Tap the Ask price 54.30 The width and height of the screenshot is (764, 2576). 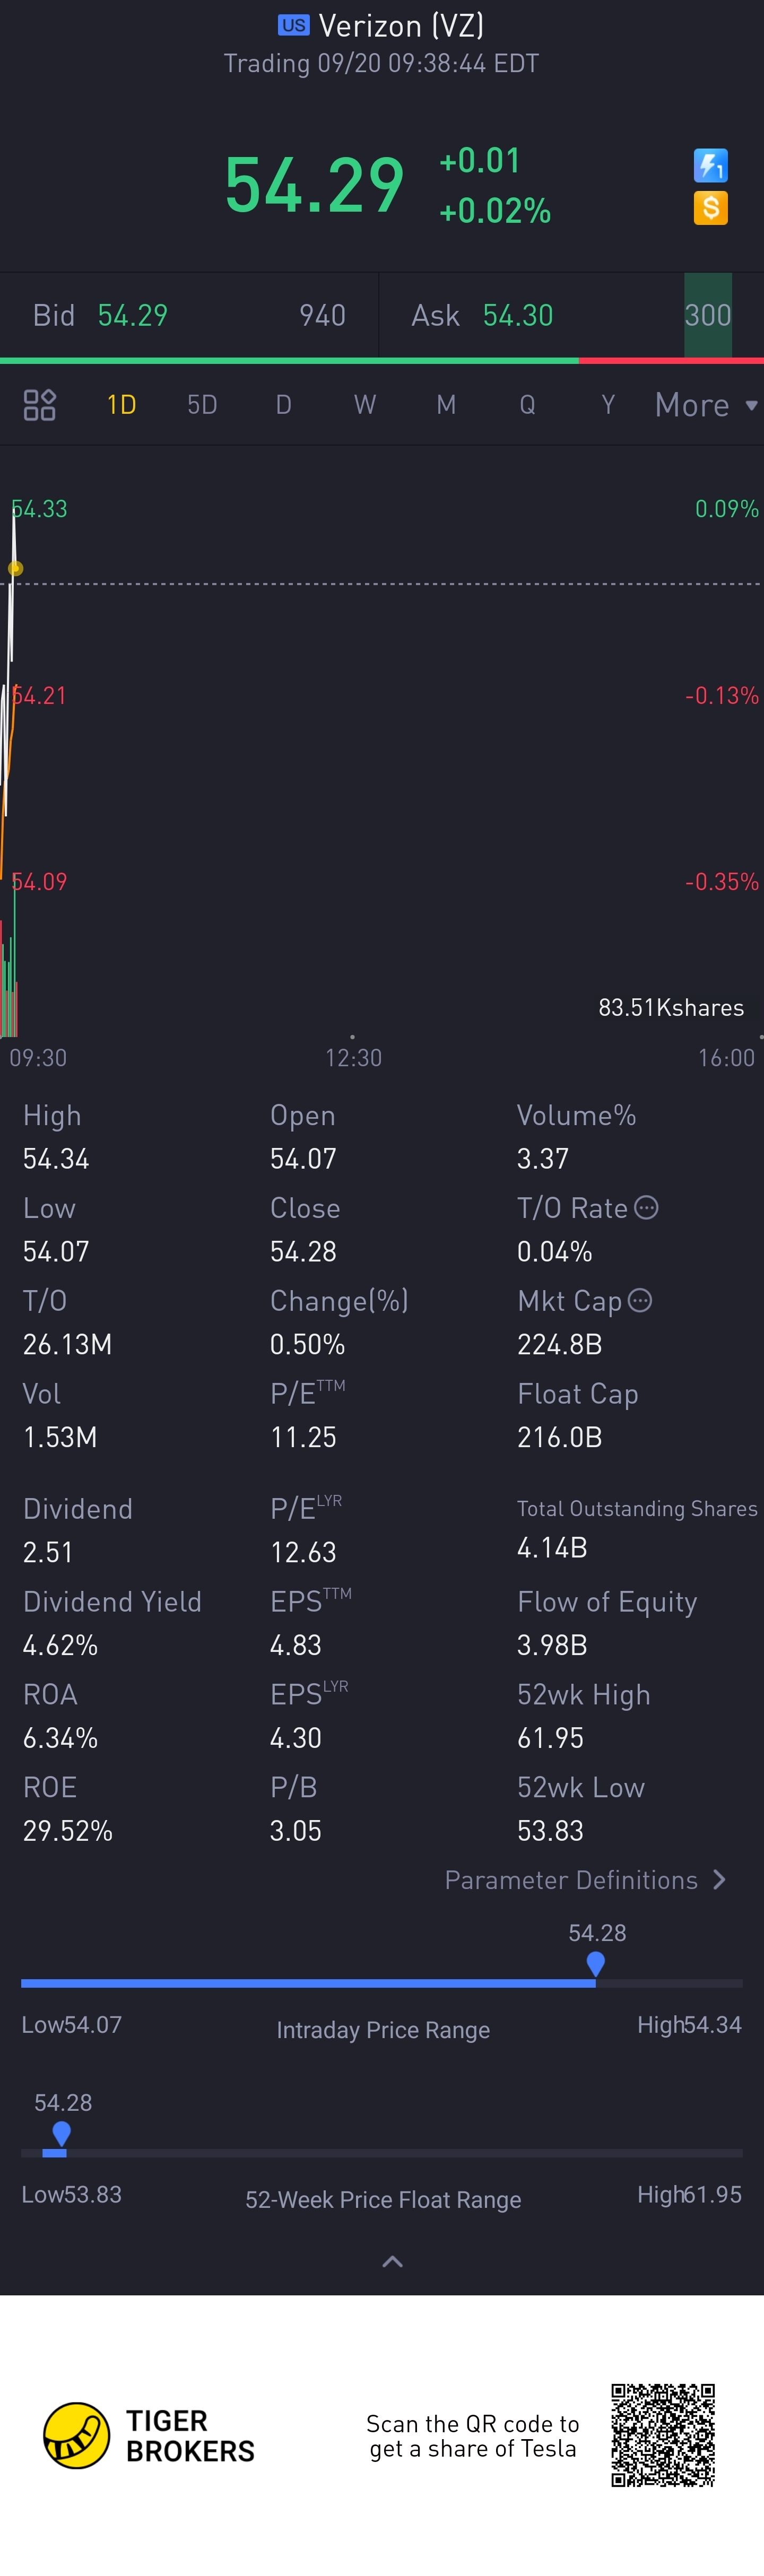[x=518, y=316]
